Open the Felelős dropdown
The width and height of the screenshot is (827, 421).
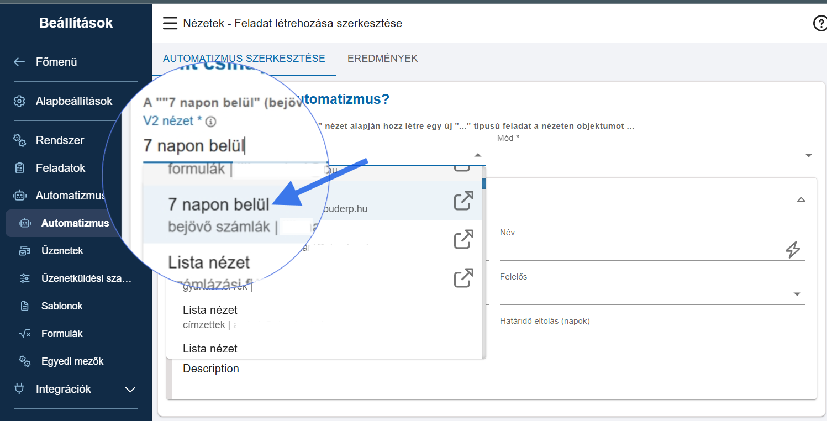pos(797,294)
